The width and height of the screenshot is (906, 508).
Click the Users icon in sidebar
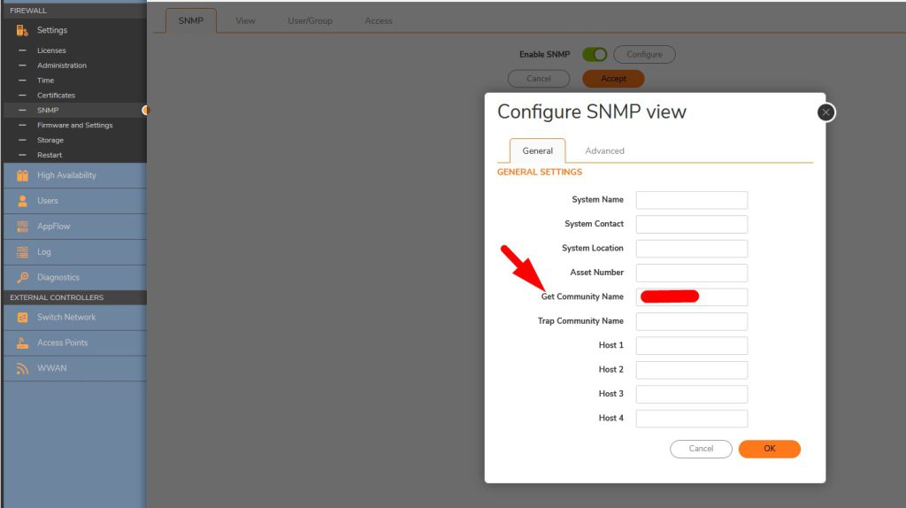tap(22, 201)
